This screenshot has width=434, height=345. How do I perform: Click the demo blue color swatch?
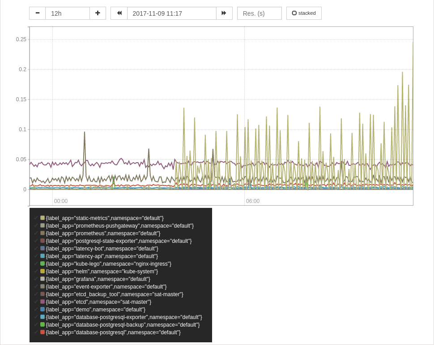tap(43, 309)
